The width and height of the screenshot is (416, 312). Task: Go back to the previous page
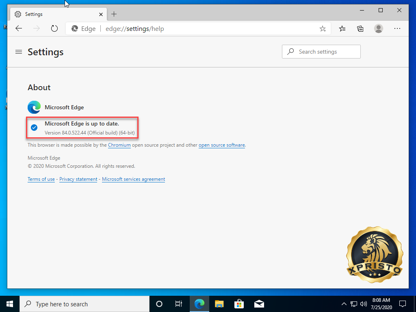(19, 28)
